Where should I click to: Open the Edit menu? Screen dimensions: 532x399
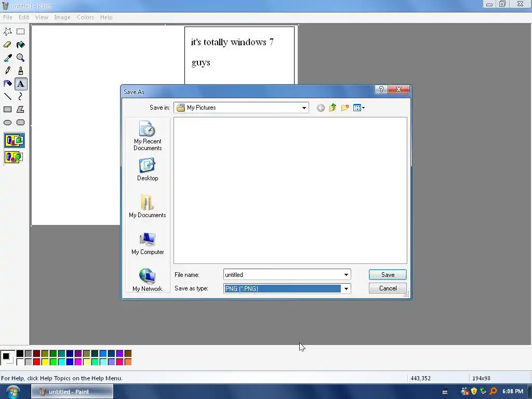point(24,17)
